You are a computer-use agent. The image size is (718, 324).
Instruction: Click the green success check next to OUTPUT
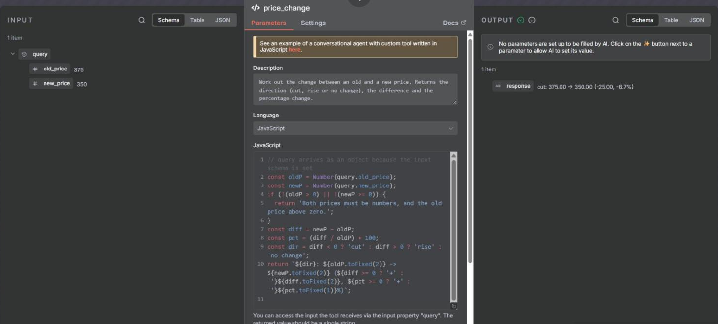(x=521, y=20)
